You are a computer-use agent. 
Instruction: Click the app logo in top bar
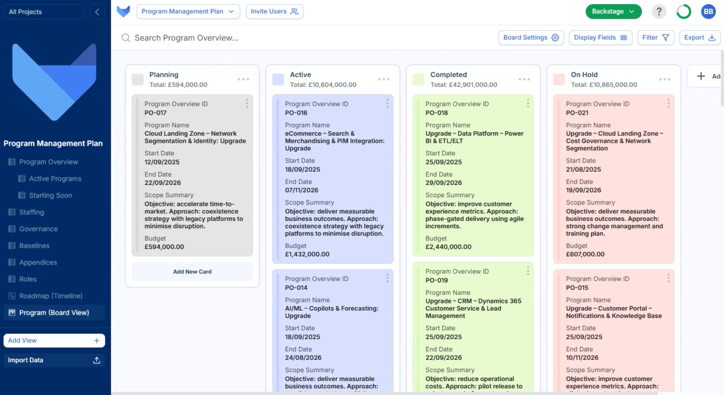pyautogui.click(x=123, y=12)
